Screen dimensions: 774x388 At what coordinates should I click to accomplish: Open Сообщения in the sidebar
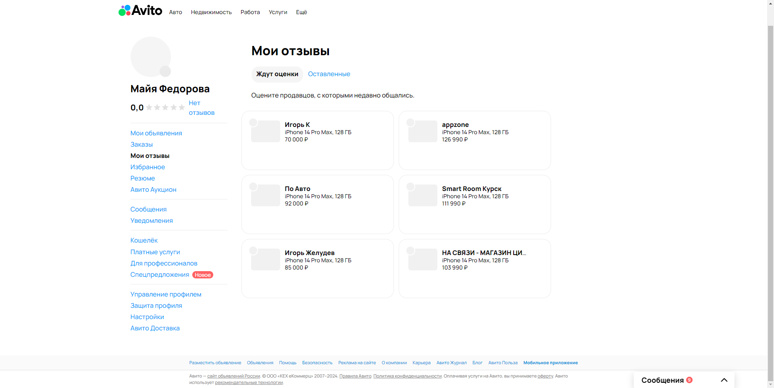pos(148,210)
